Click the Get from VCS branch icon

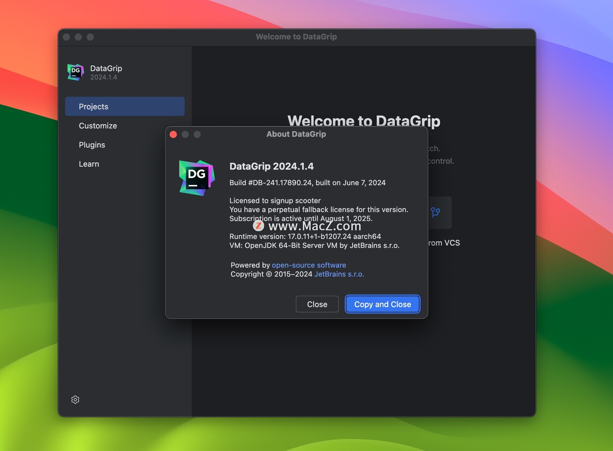(x=435, y=212)
